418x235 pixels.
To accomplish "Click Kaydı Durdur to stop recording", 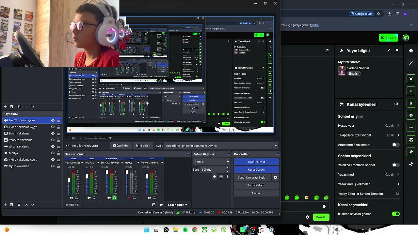I will (x=256, y=170).
